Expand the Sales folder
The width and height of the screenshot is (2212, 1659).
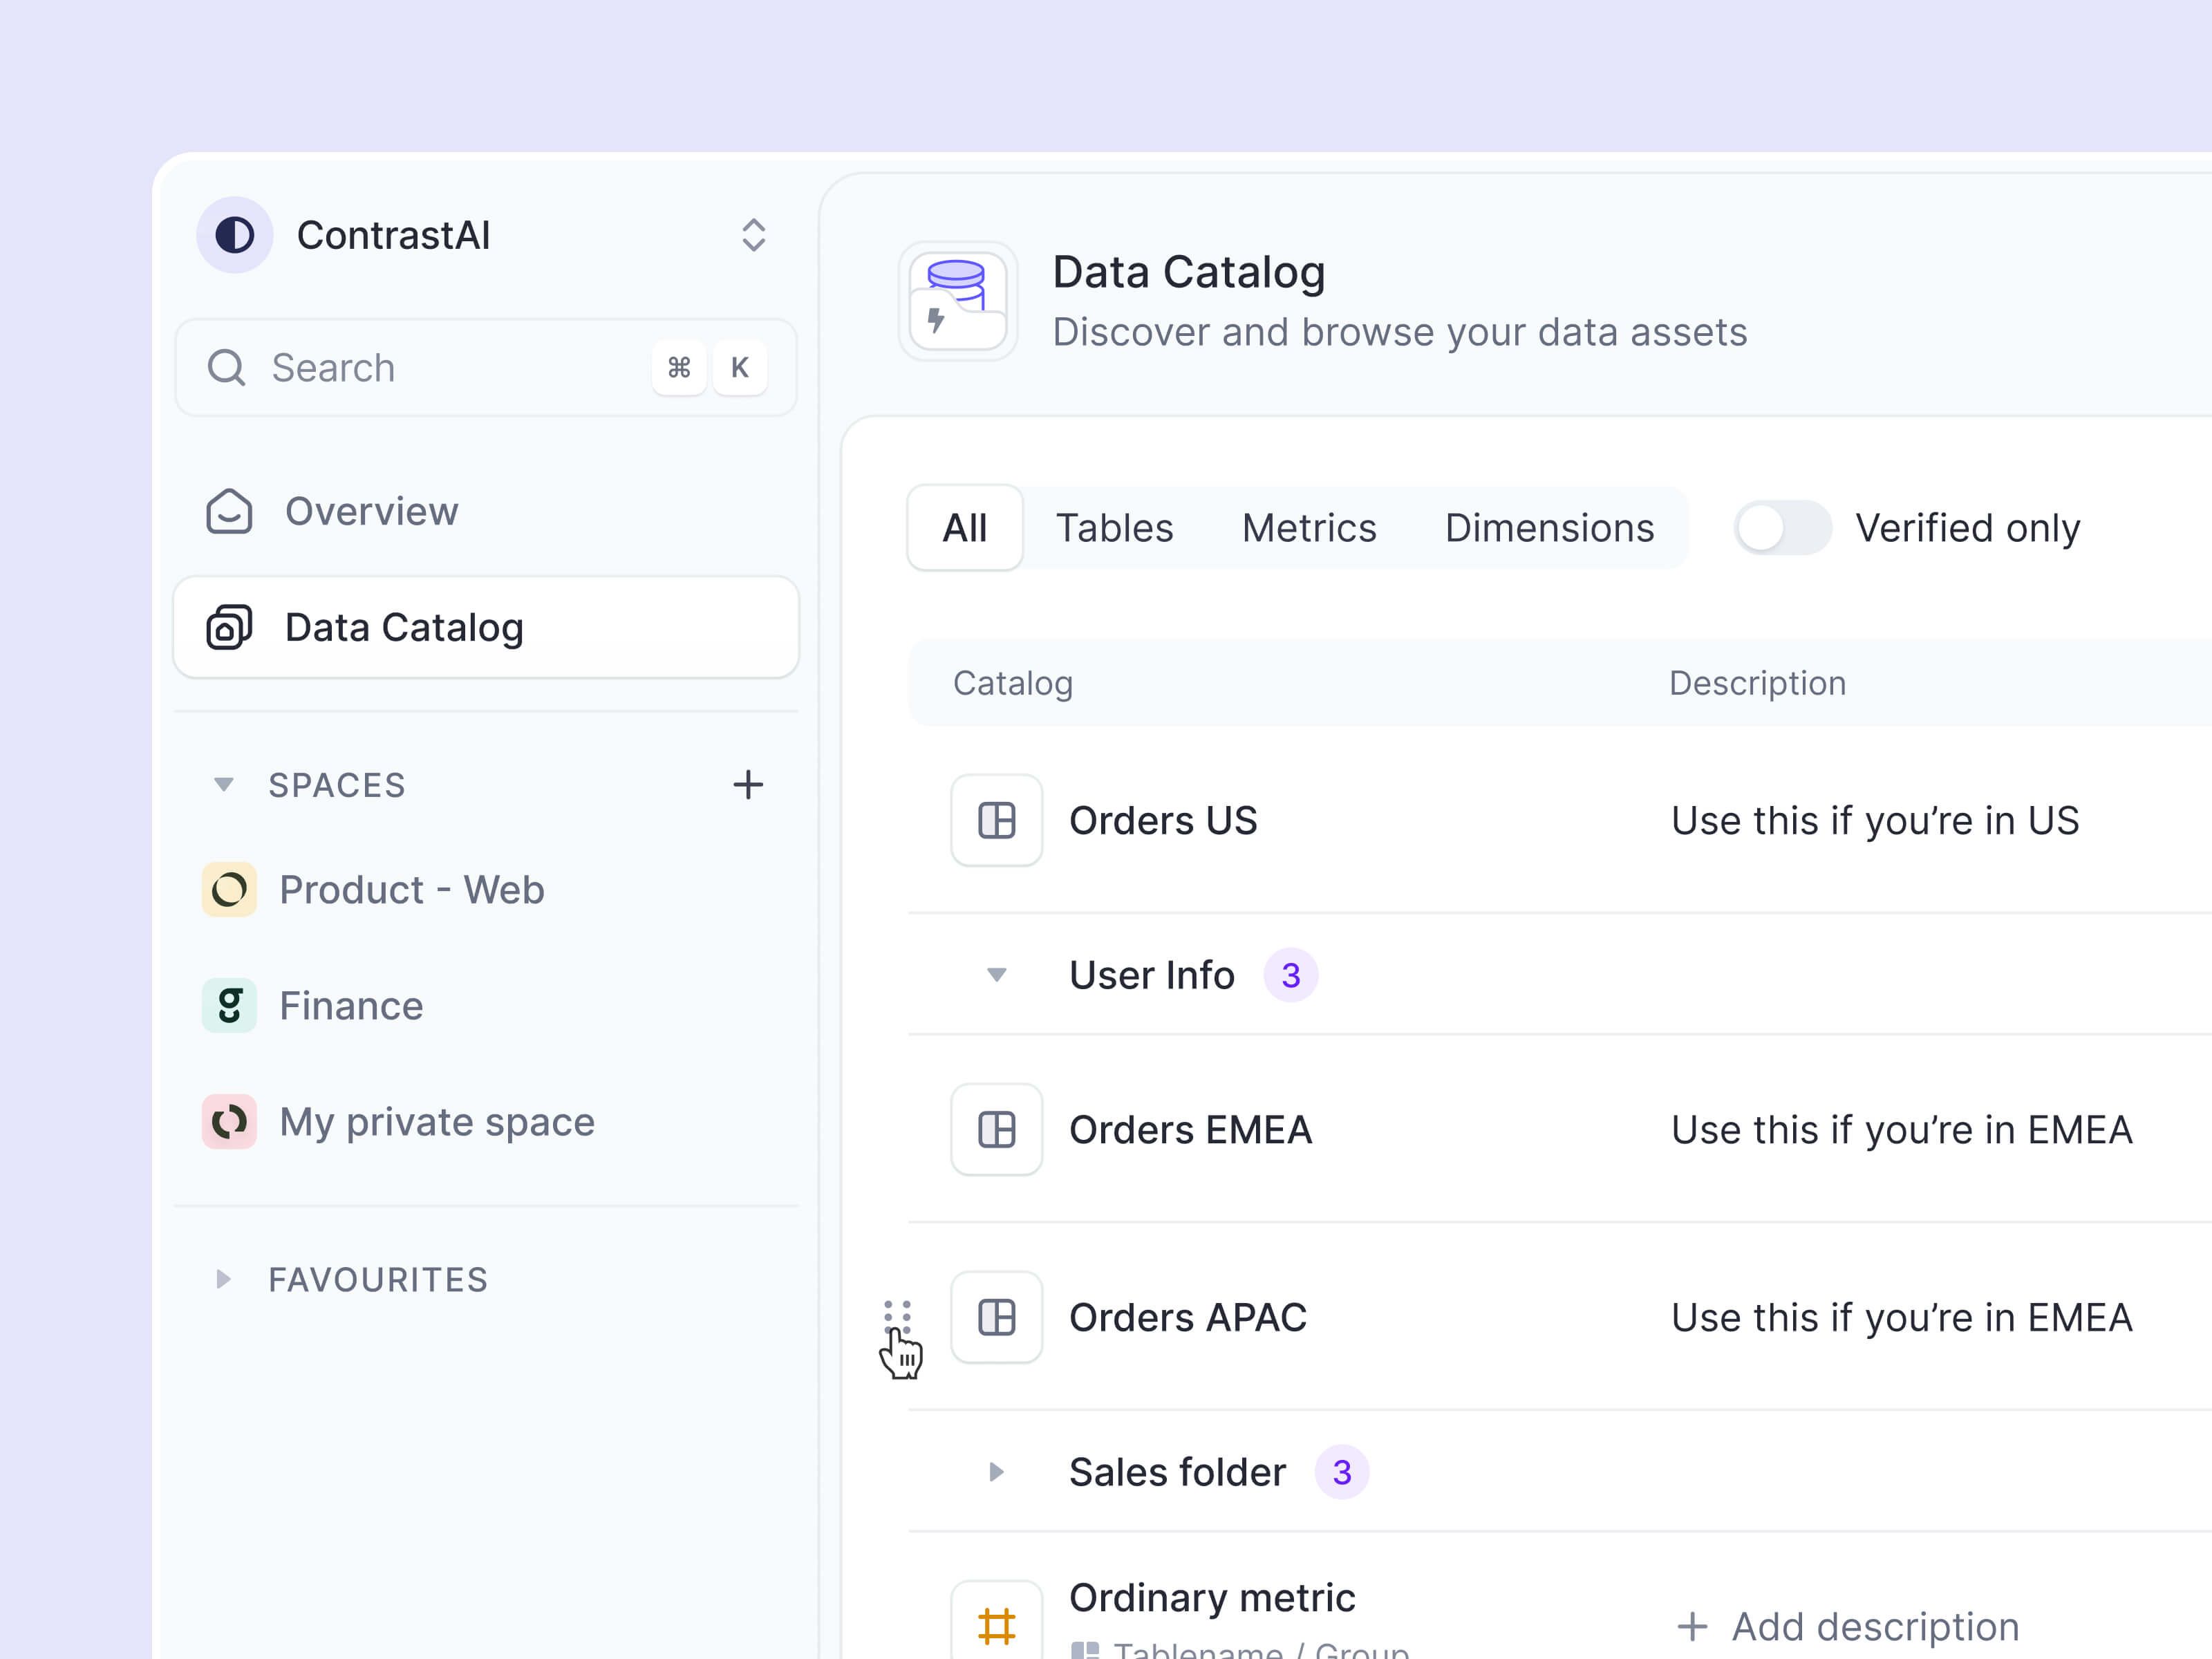(996, 1472)
